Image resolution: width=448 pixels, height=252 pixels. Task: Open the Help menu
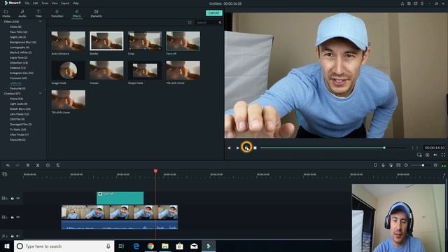[x=76, y=3]
